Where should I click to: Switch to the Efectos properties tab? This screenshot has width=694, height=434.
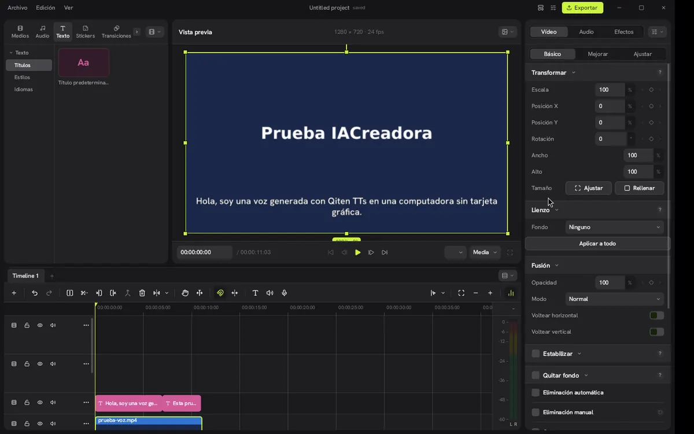click(624, 32)
